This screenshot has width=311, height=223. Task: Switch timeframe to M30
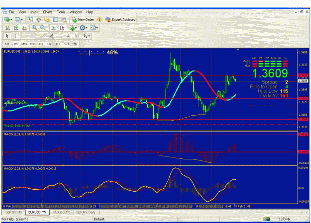tap(32, 44)
